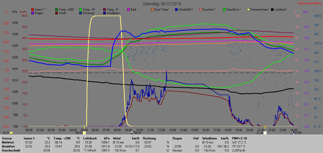Select the 'Feuchte A.*' legend label
The width and height of the screenshot is (323, 153).
pyautogui.click(x=234, y=10)
